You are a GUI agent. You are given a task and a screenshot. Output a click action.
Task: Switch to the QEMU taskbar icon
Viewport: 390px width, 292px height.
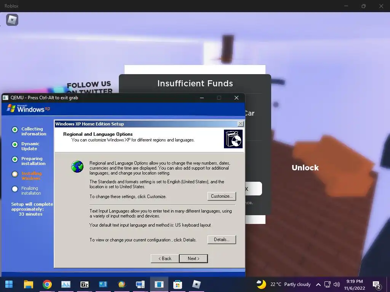[159, 284]
